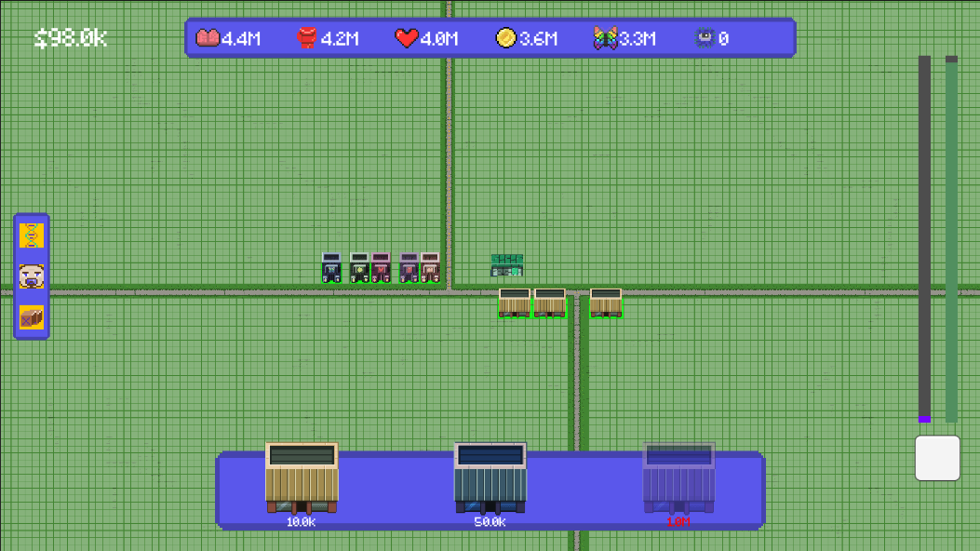Select the heart booth on the map
The width and height of the screenshot is (980, 551).
point(381,267)
